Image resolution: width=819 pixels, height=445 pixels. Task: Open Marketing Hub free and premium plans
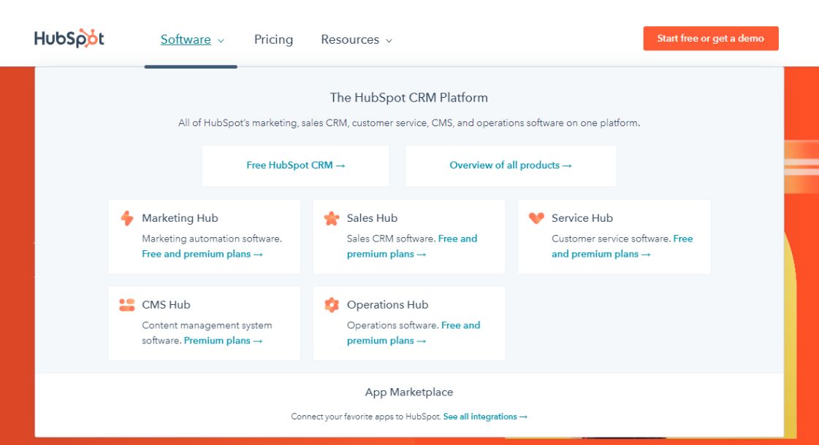[x=202, y=254]
